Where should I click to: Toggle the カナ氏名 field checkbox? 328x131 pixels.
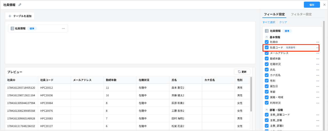[x=267, y=75]
